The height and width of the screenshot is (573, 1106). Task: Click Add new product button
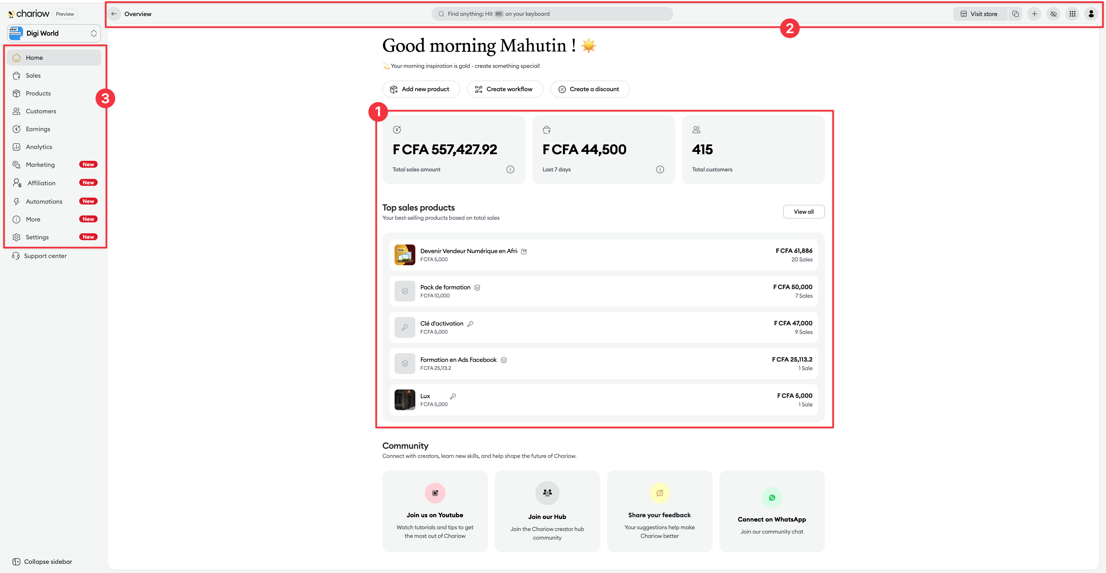click(421, 89)
